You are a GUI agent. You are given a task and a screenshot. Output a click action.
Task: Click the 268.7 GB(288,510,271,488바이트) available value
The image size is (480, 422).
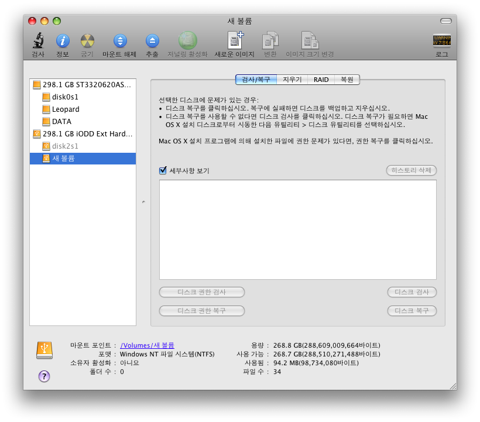[327, 354]
